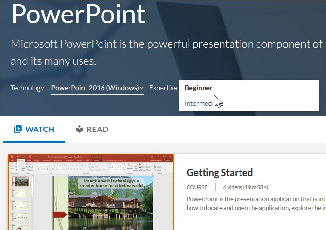This screenshot has height=230, width=326.
Task: Choose Intermediate from the Expertise list
Action: 198,103
